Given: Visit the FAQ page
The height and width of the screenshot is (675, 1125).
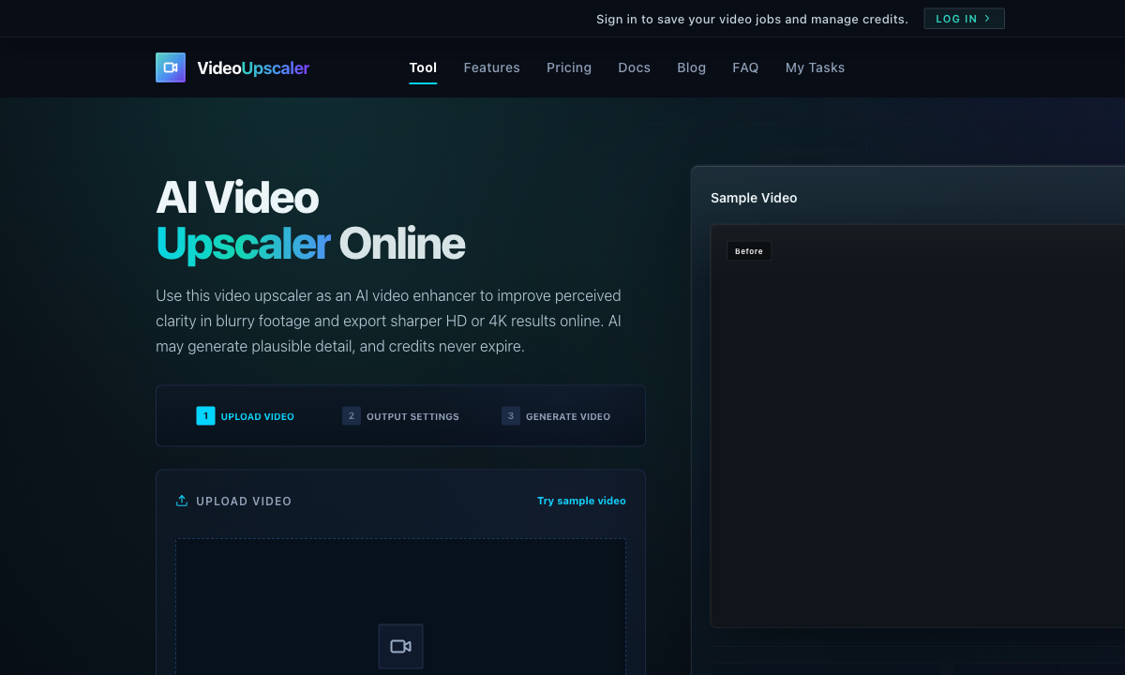Looking at the screenshot, I should (x=745, y=67).
